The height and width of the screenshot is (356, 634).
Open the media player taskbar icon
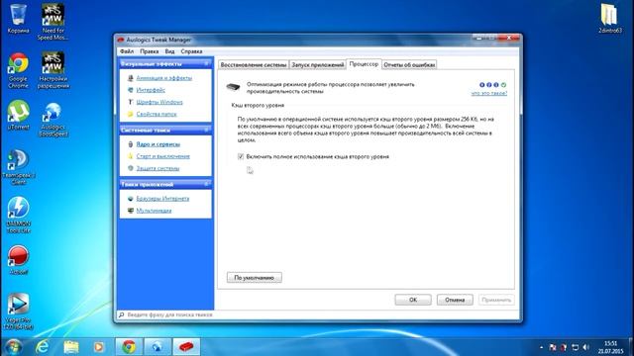pos(99,347)
